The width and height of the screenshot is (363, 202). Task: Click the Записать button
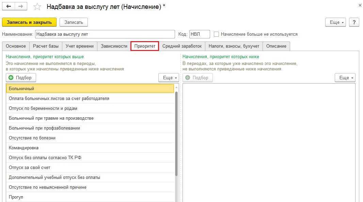[x=74, y=22]
